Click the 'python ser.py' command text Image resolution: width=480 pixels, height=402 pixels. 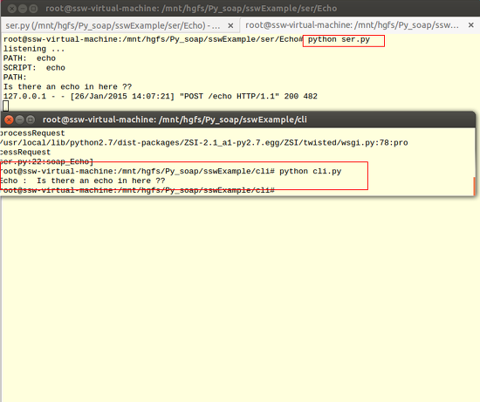tap(339, 40)
